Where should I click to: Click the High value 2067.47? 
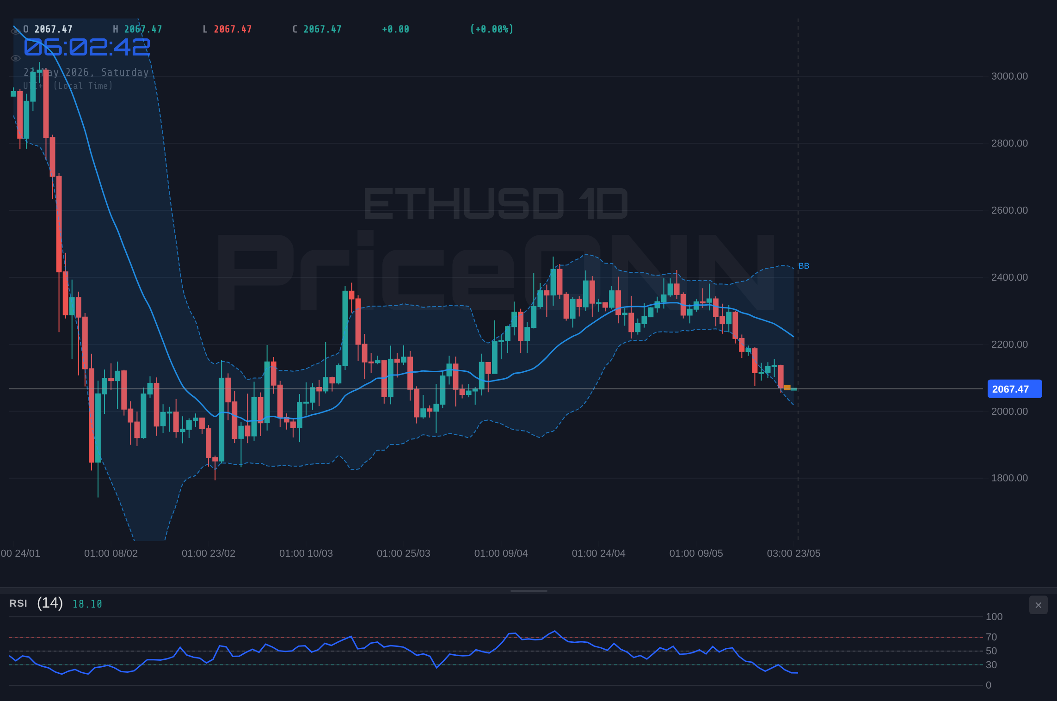[x=143, y=29]
